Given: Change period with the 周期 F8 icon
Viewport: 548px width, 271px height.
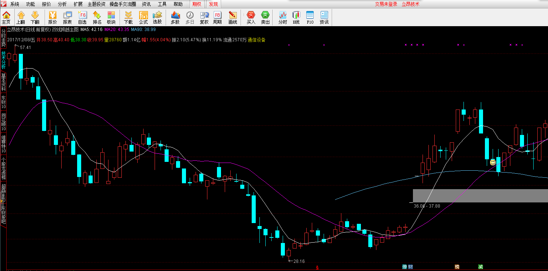Looking at the screenshot, I should click(217, 17).
